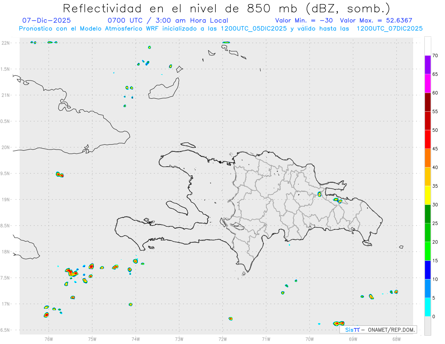Click the cyan 0-5 dBZ colorbar segment

coord(428,307)
